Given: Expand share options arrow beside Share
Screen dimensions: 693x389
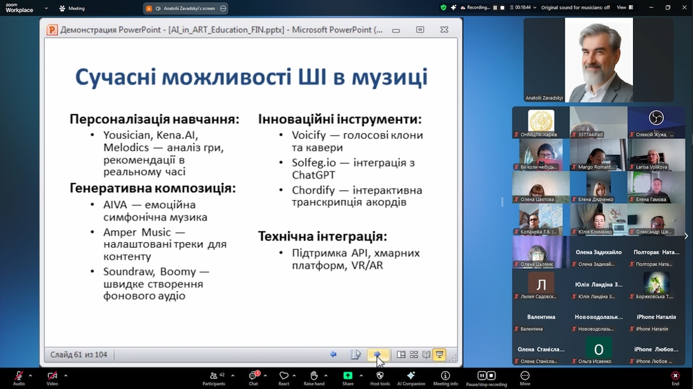Looking at the screenshot, I should tap(361, 376).
